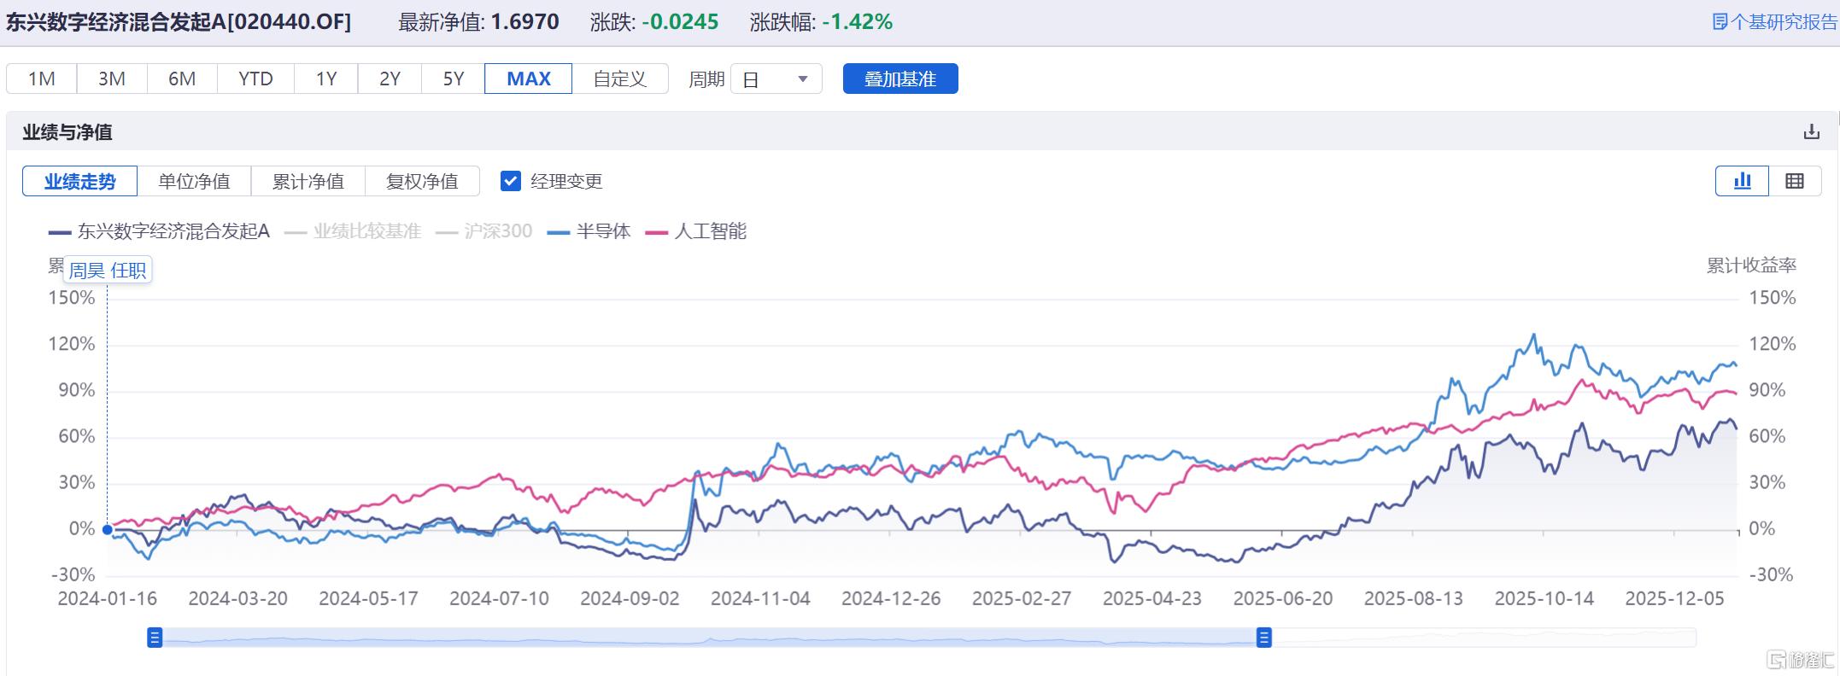Click the right range slider handle

pyautogui.click(x=1264, y=638)
